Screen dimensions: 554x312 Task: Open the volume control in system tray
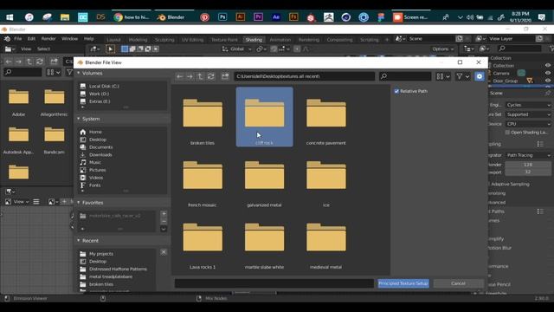pyautogui.click(x=470, y=17)
